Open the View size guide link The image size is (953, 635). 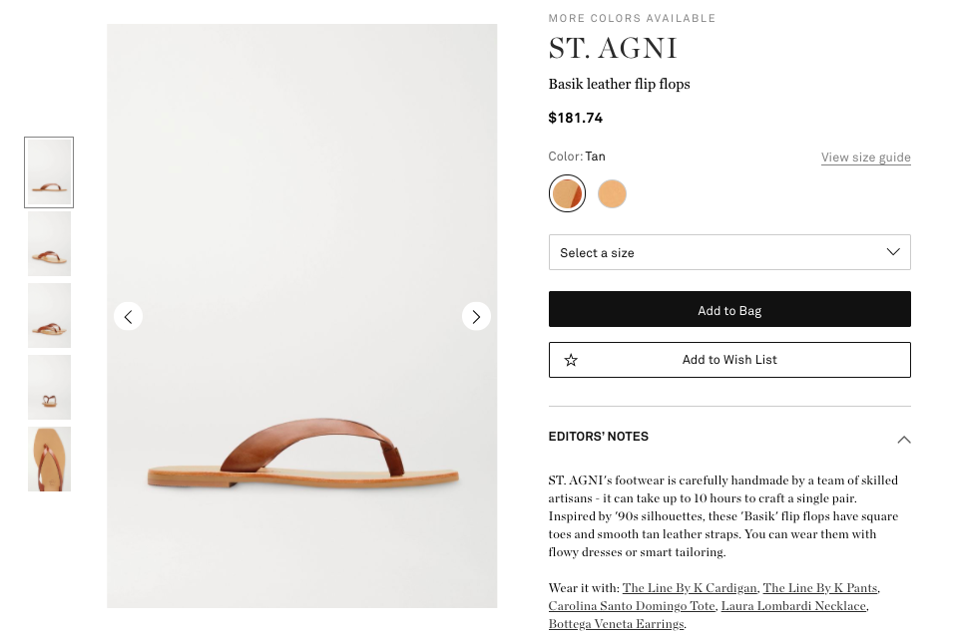point(865,158)
